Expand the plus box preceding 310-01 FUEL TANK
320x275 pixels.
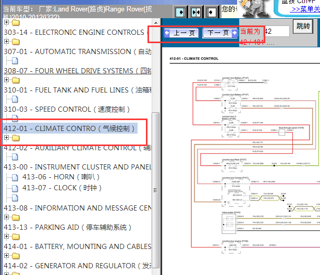pyautogui.click(x=7, y=80)
